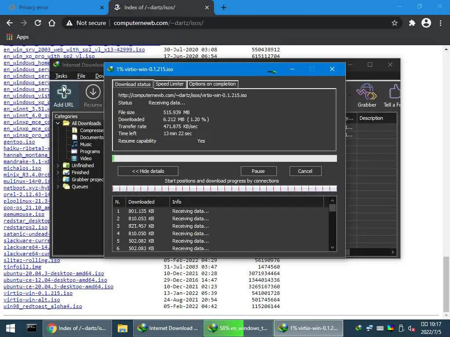Select the Compressed category folder

click(x=88, y=130)
